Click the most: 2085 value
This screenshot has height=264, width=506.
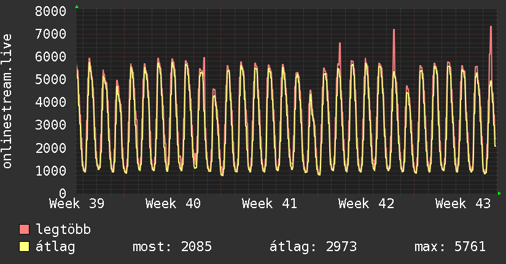coord(173,247)
